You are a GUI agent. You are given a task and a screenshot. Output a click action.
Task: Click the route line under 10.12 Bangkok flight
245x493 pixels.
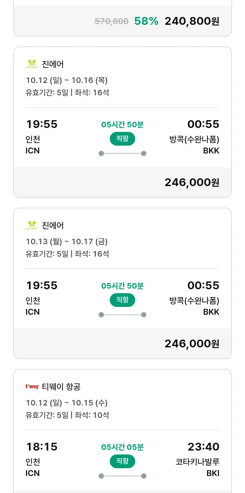coord(122,153)
